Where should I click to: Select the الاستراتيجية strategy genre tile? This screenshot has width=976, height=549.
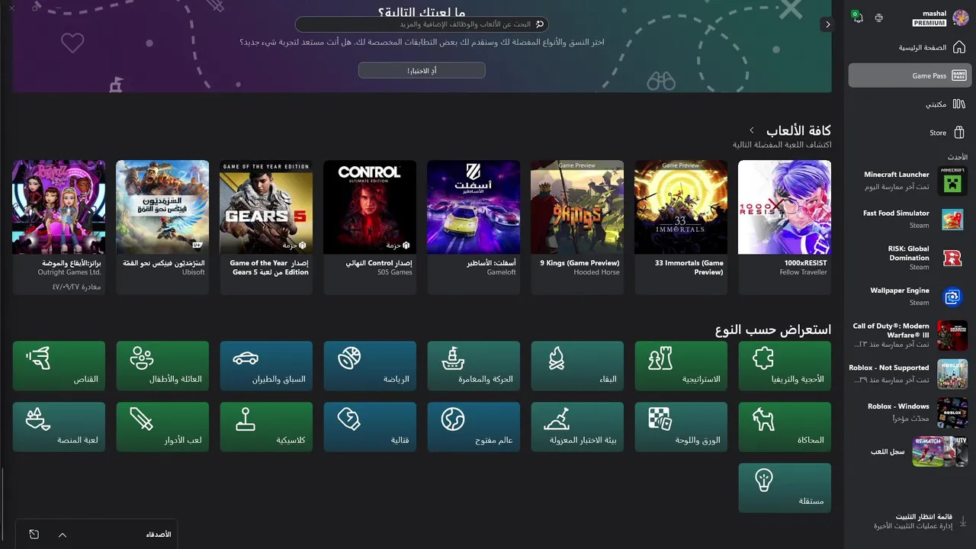pyautogui.click(x=681, y=366)
